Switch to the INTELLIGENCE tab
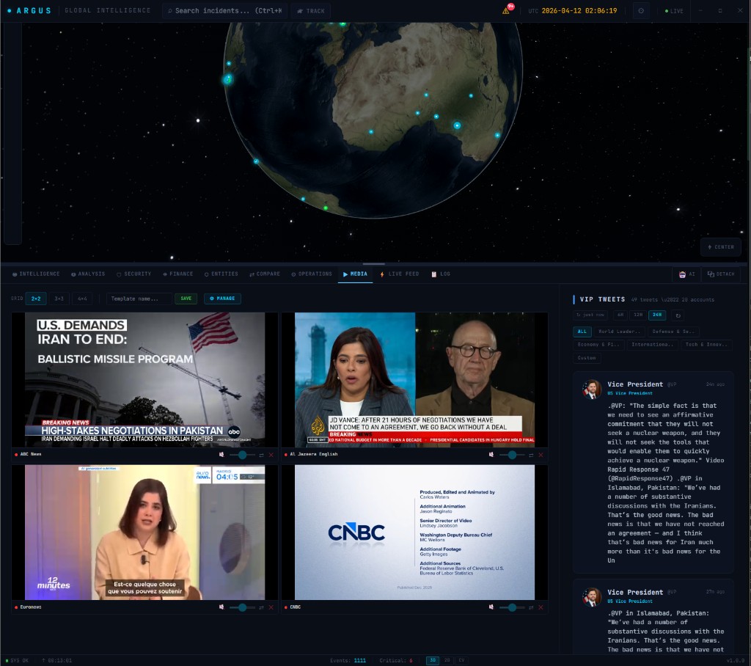Viewport: 751px width, 666px height. (36, 274)
